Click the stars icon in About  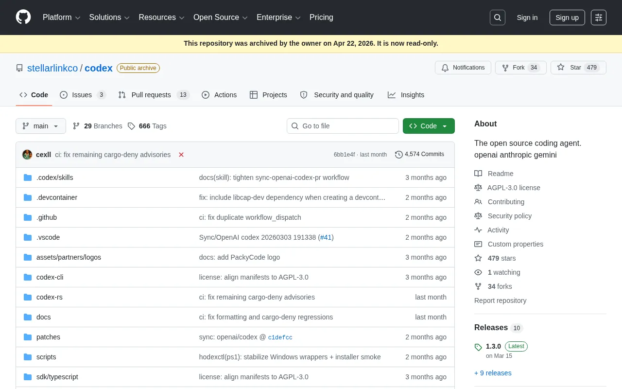[x=478, y=258]
